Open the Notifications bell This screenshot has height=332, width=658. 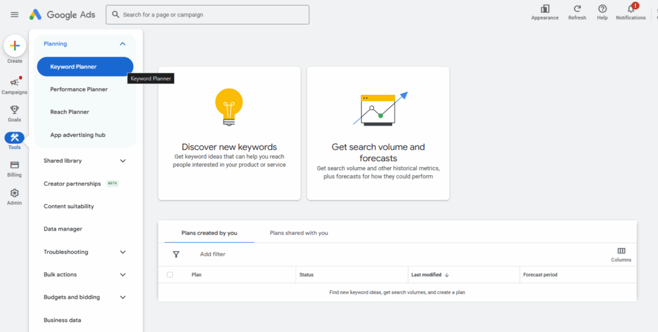click(631, 9)
